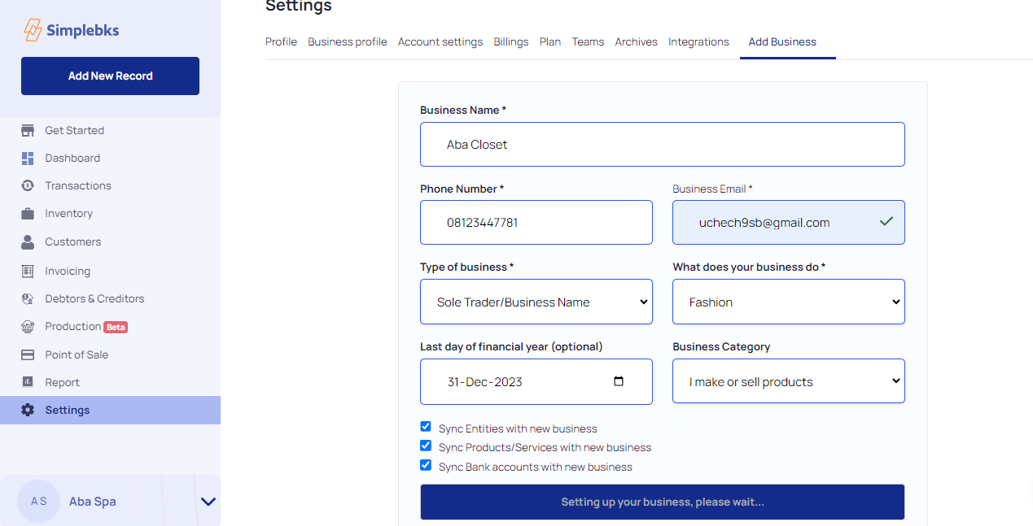Open Invoicing using its sidebar icon

coord(28,272)
